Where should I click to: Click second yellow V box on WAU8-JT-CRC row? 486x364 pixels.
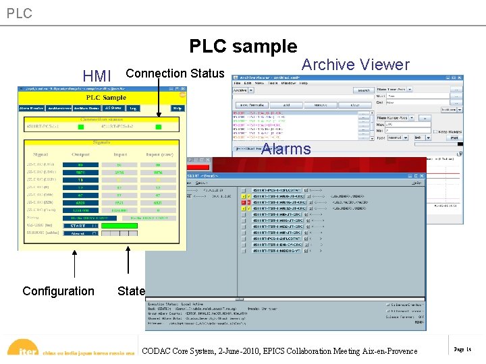pyautogui.click(x=248, y=196)
